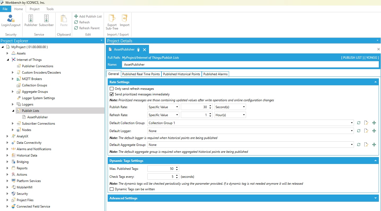The height and width of the screenshot is (211, 381).
Task: Refresh the Default Collection Group list
Action: pyautogui.click(x=358, y=123)
